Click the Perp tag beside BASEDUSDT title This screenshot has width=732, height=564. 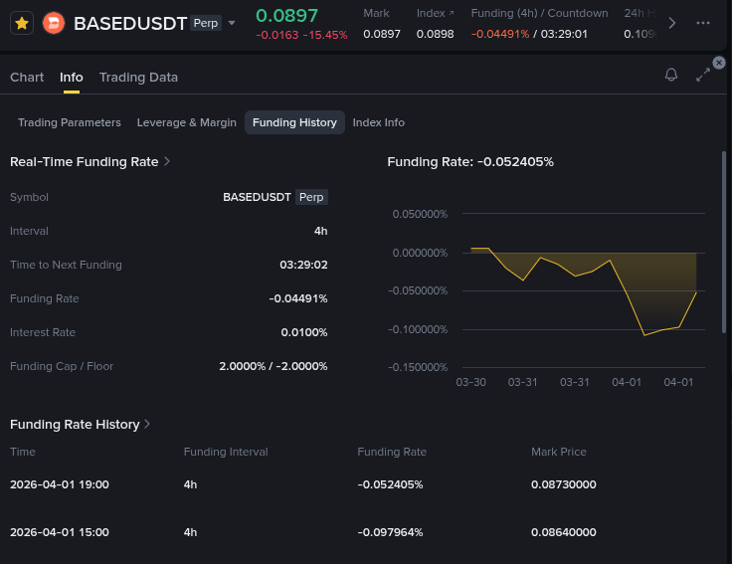pyautogui.click(x=206, y=23)
